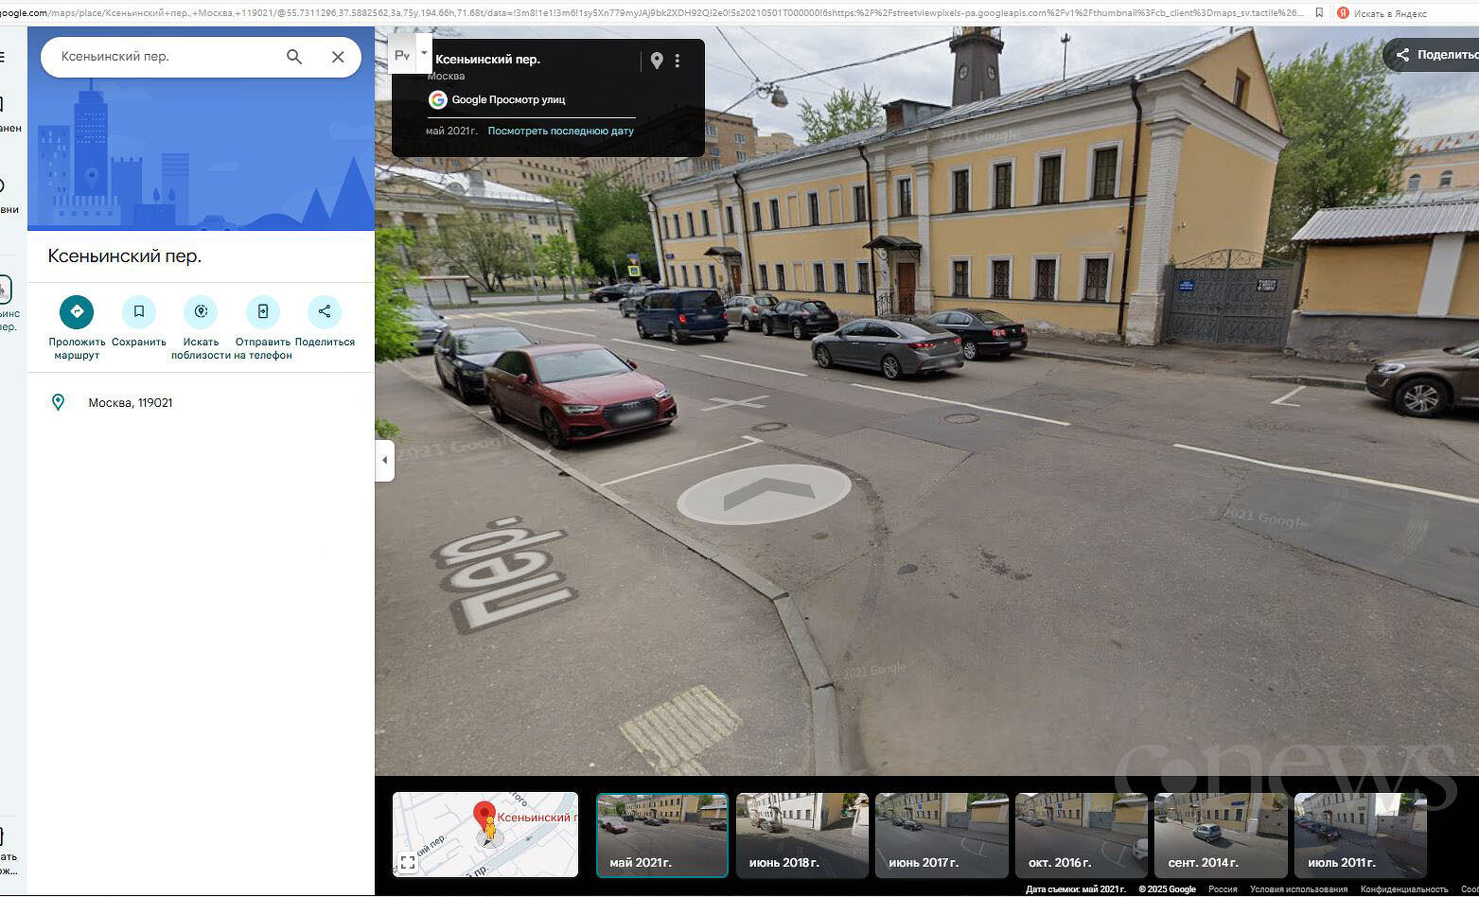Image resolution: width=1479 pixels, height=897 pixels.
Task: Select the окт. 2016 г. imagery thumbnail
Action: [1081, 835]
